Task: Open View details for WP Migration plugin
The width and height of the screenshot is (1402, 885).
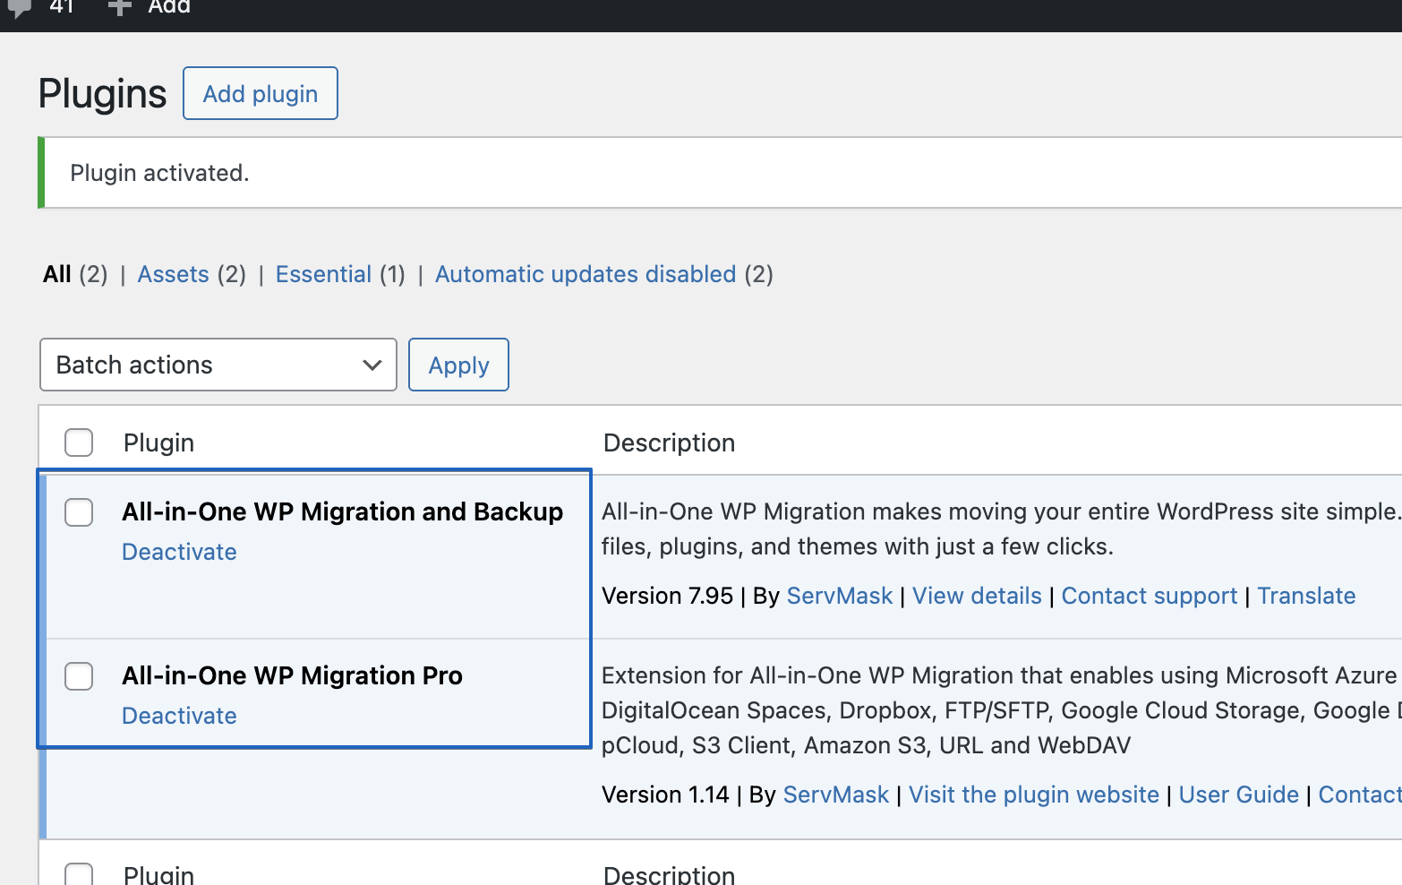Action: tap(977, 596)
